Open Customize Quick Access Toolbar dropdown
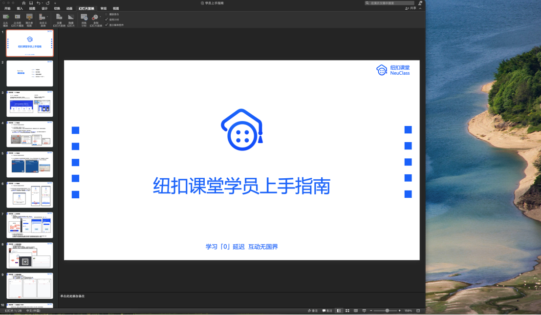The image size is (541, 315). (55, 3)
